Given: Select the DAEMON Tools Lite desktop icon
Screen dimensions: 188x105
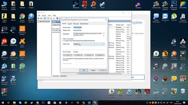Looking at the screenshot, I should (x=31, y=18).
